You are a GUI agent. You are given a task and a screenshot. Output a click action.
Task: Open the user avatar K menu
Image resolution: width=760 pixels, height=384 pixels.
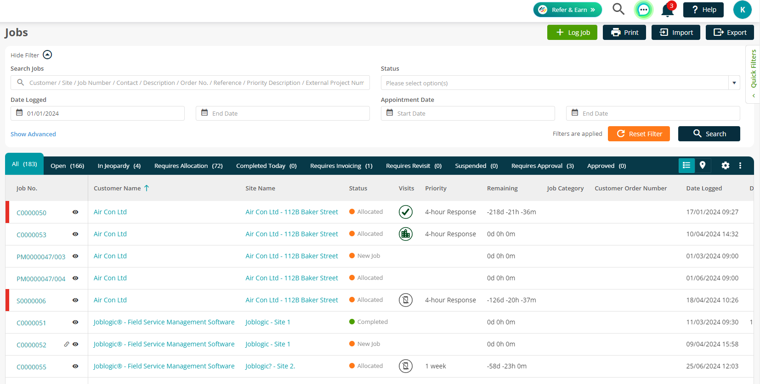tap(742, 10)
